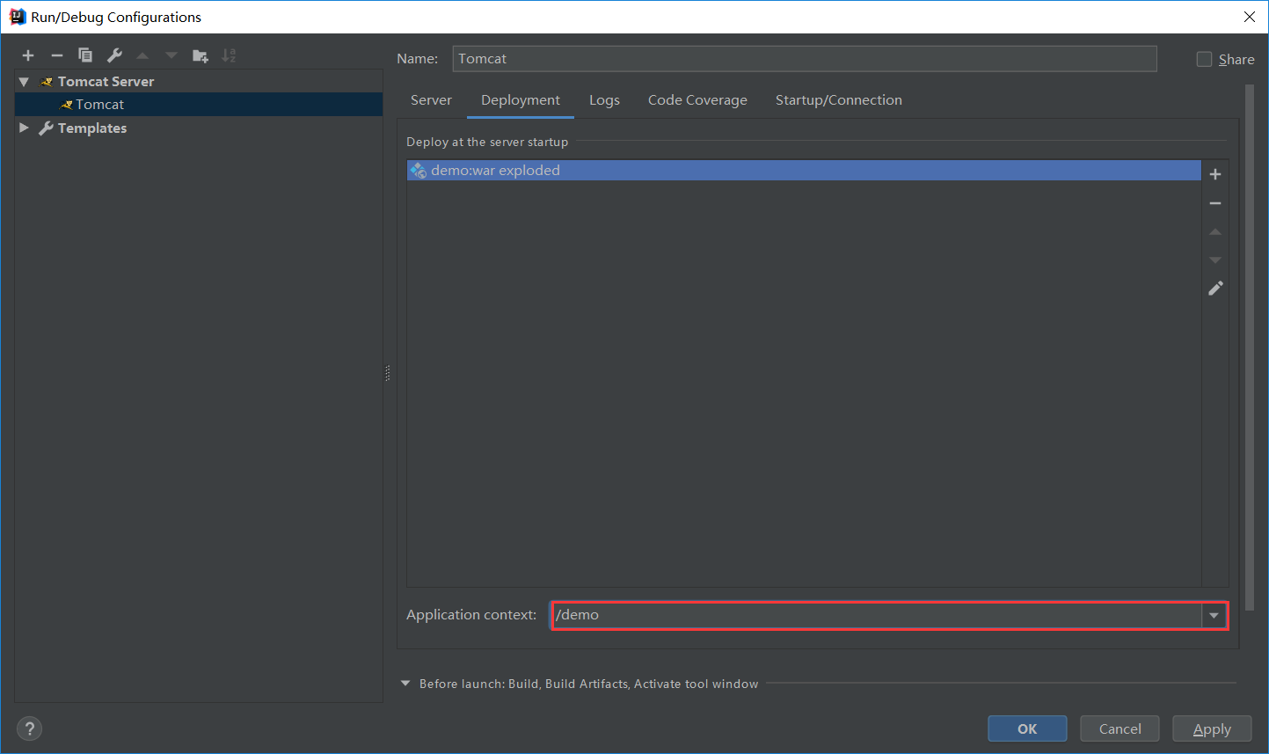The width and height of the screenshot is (1269, 754).
Task: Copy the selected configuration
Action: coord(85,55)
